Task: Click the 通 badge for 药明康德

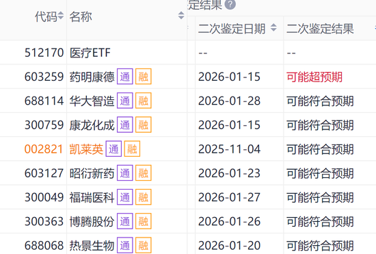Action: point(125,77)
